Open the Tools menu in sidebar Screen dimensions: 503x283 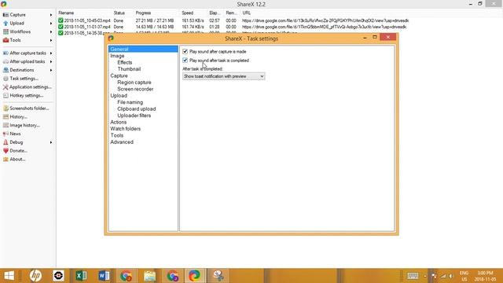15,40
